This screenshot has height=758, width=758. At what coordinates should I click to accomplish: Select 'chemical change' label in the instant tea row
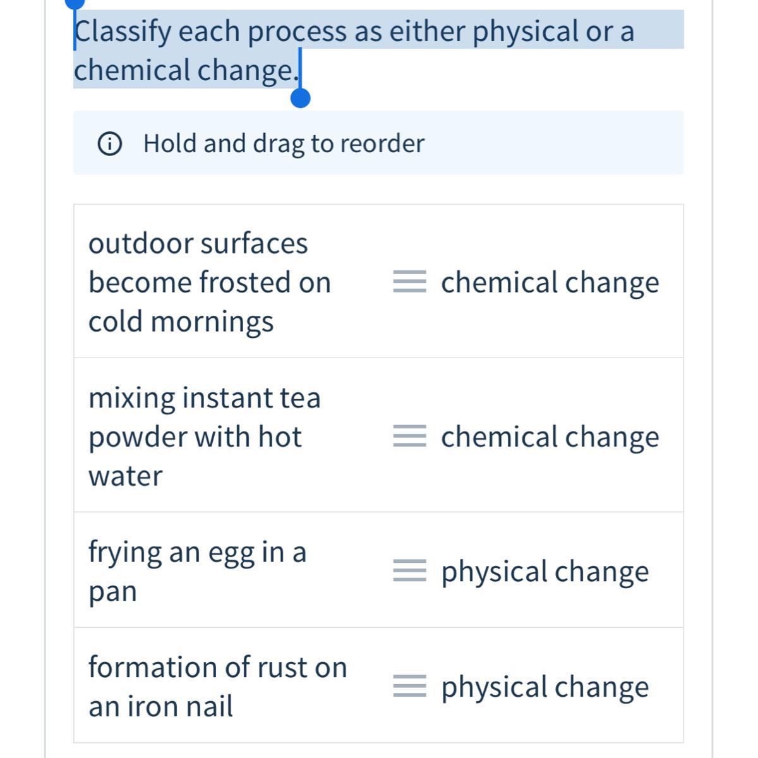tap(550, 436)
